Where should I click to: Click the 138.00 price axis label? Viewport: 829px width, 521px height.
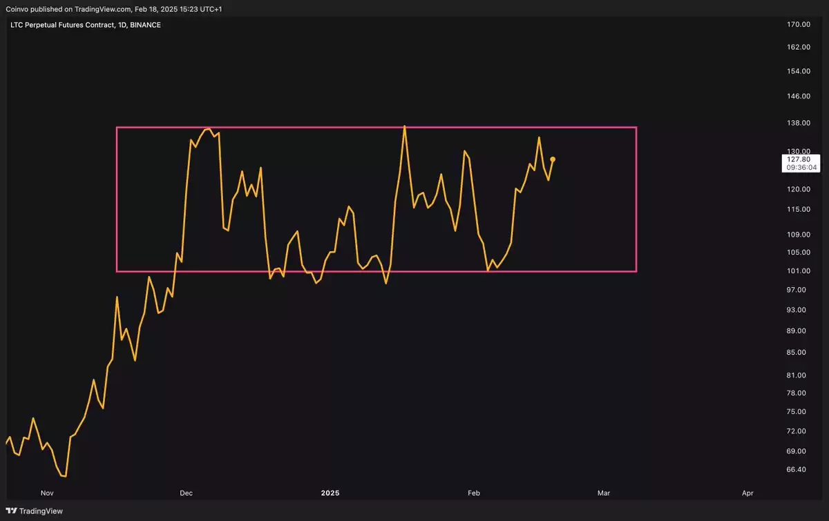coord(798,123)
